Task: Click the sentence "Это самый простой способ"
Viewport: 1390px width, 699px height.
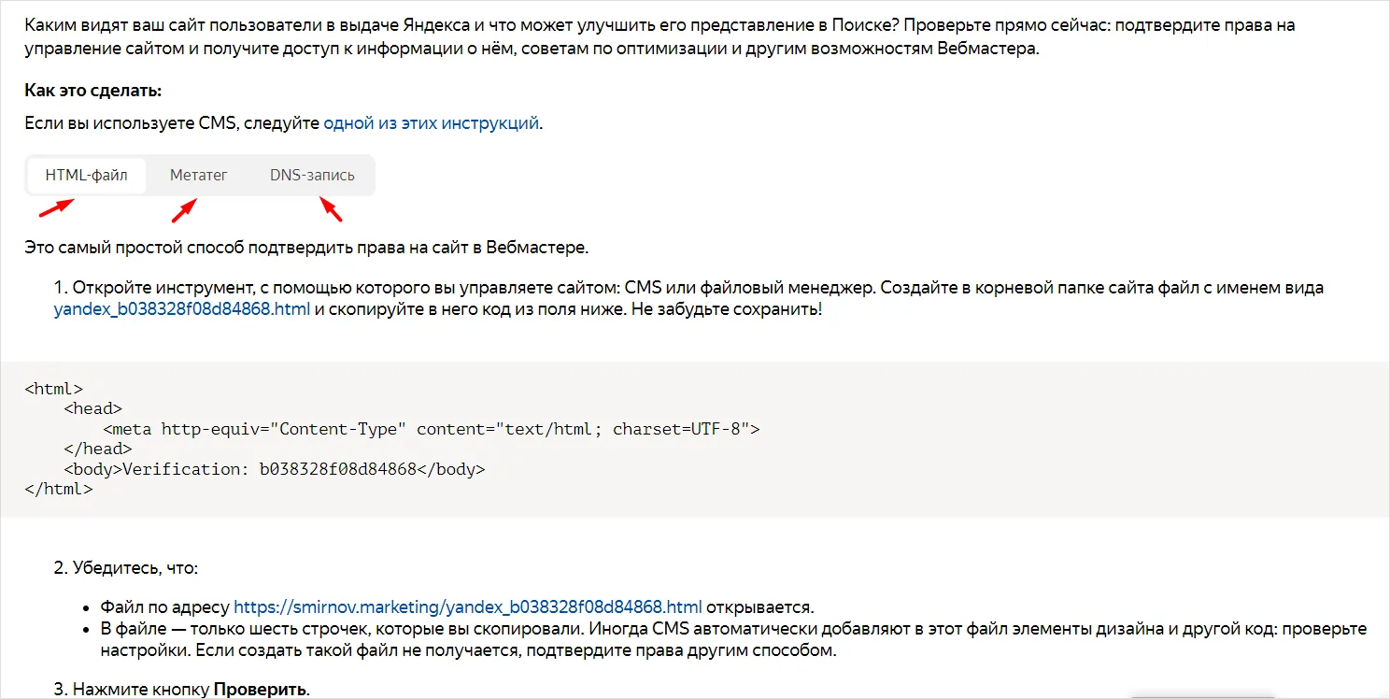Action: coord(306,248)
